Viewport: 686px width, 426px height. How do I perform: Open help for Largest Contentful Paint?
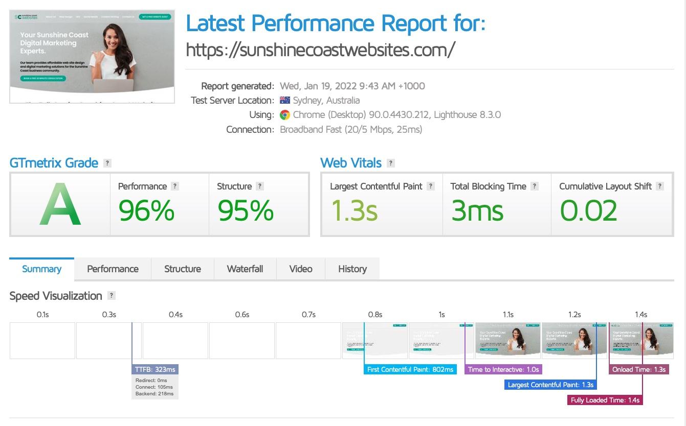point(431,186)
